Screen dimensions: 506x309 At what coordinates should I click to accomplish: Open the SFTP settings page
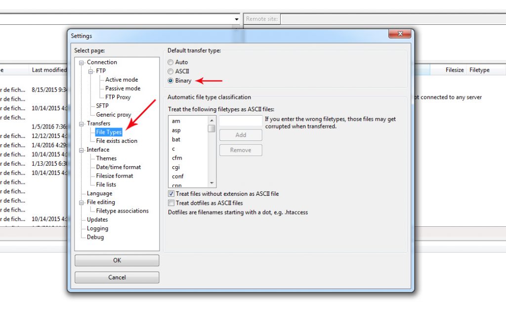coord(102,106)
